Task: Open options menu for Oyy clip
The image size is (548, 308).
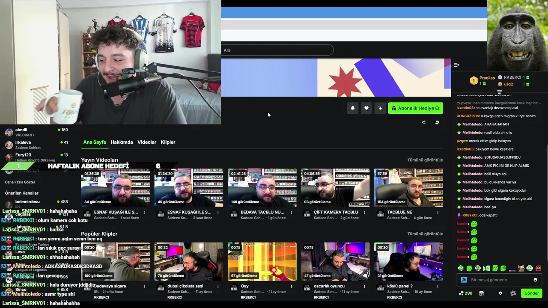Action: pyautogui.click(x=291, y=287)
